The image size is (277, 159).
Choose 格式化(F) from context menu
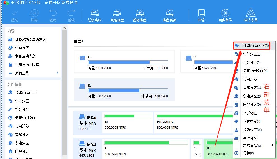pyautogui.click(x=254, y=113)
